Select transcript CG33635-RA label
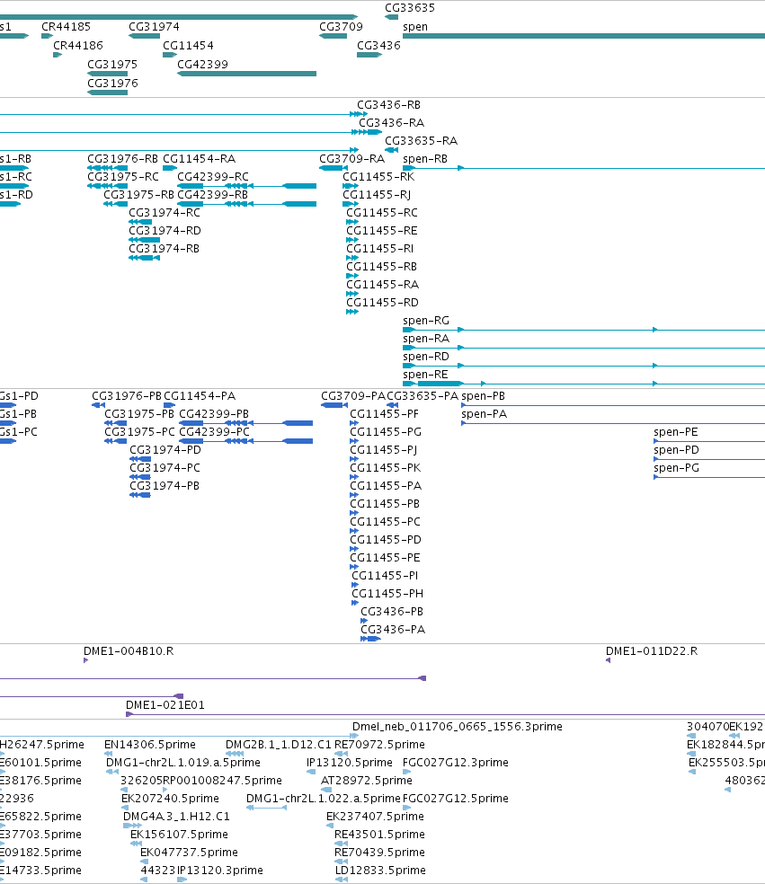The image size is (765, 884). pyautogui.click(x=422, y=141)
